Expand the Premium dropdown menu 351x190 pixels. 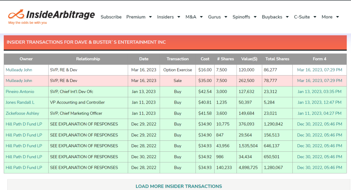point(139,17)
